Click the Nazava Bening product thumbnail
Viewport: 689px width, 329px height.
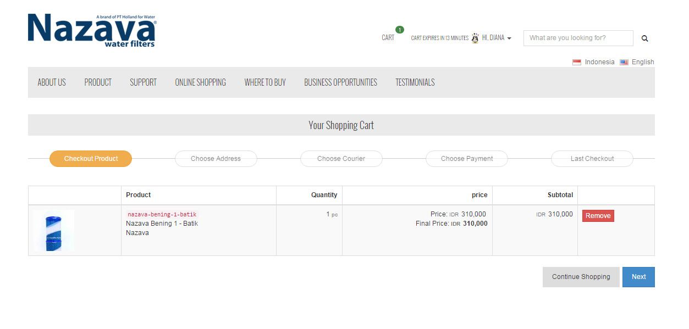tap(53, 231)
